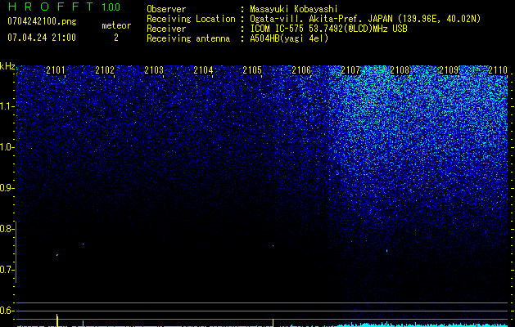Click the 2103 time marker
This screenshot has height=327, width=515.
[154, 69]
